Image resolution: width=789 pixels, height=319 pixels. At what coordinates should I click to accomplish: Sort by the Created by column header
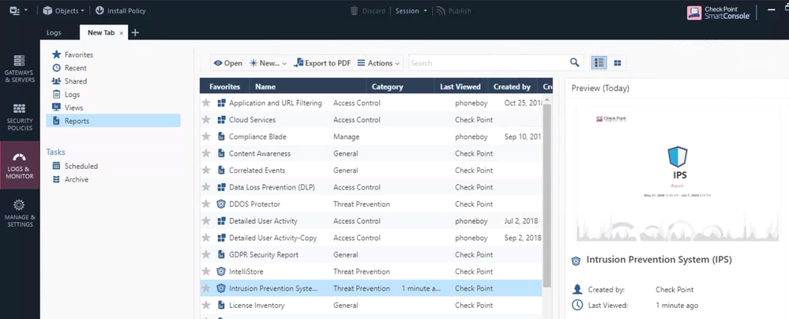513,87
